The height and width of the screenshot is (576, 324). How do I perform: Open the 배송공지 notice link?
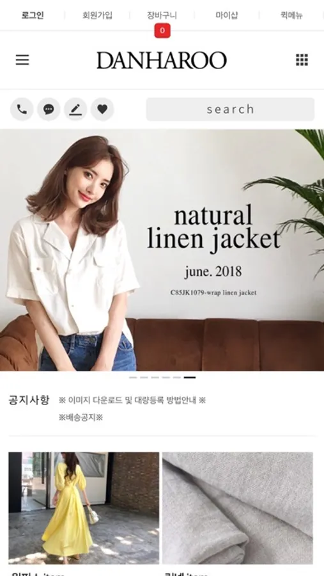[x=81, y=417]
